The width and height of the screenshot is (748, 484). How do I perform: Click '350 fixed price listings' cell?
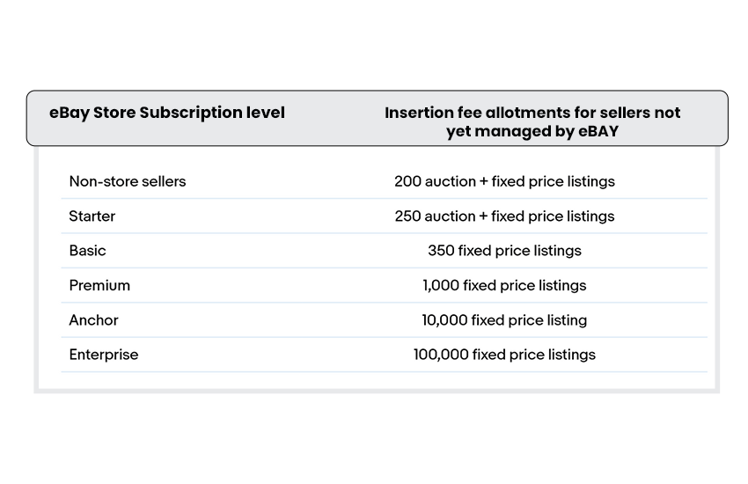click(x=504, y=251)
